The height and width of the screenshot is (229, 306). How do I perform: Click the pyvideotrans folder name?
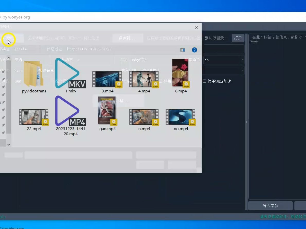click(34, 91)
